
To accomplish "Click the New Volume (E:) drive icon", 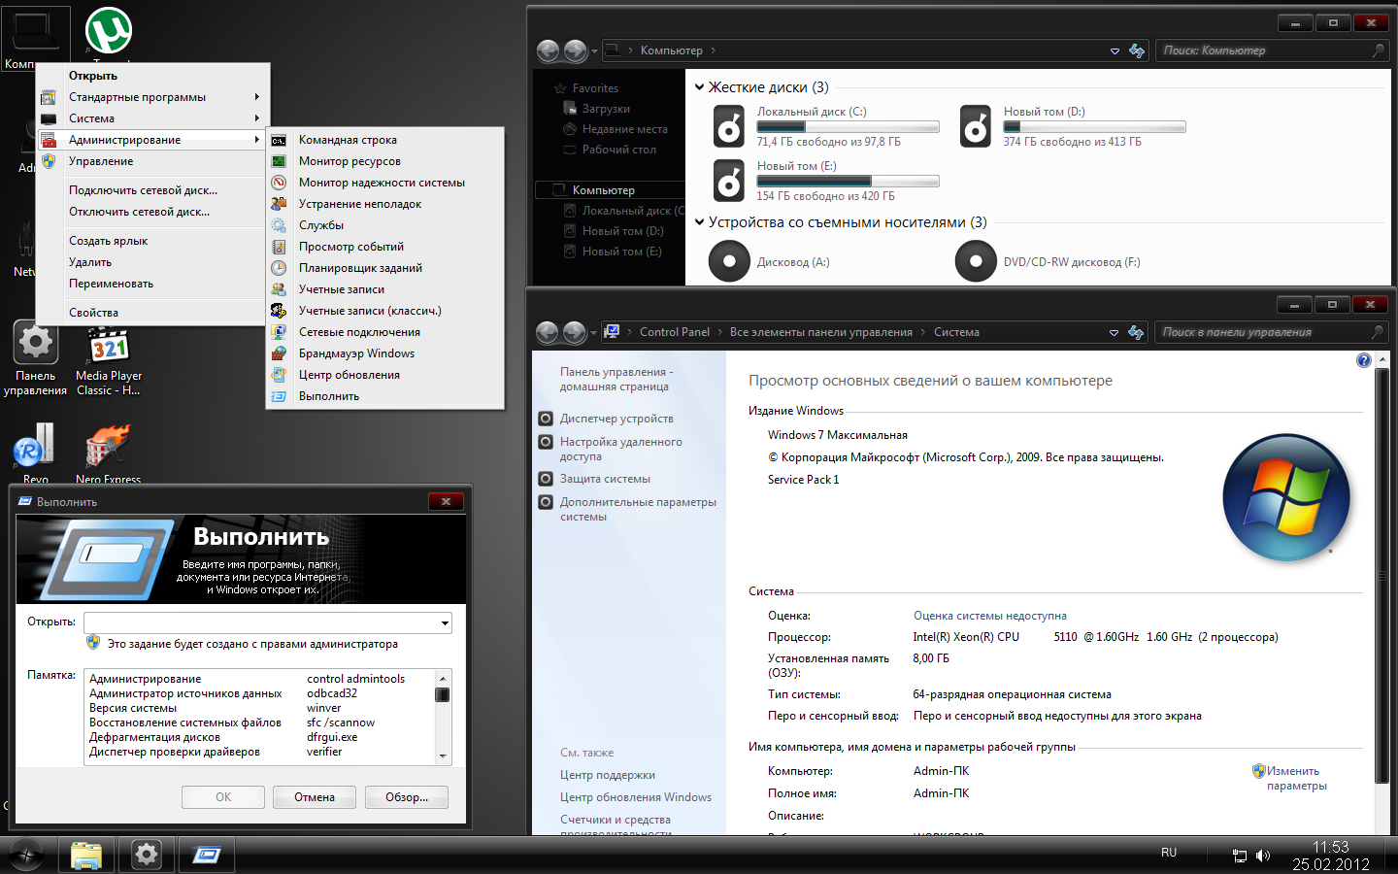I will point(729,181).
